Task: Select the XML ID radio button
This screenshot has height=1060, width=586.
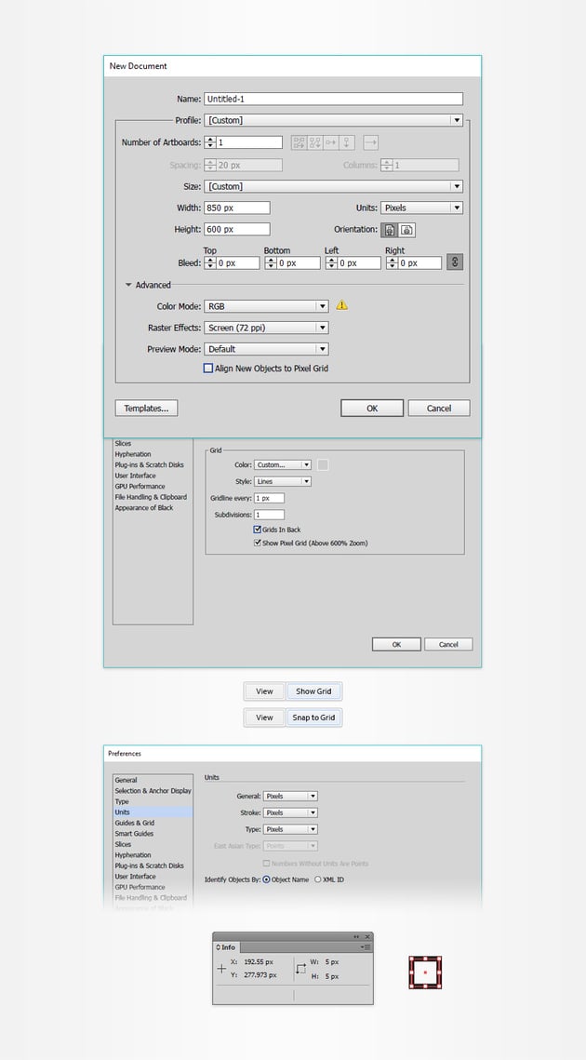Action: point(318,879)
